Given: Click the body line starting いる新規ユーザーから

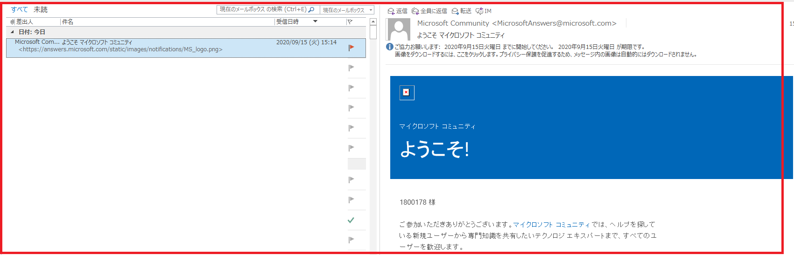Looking at the screenshot, I should point(528,236).
